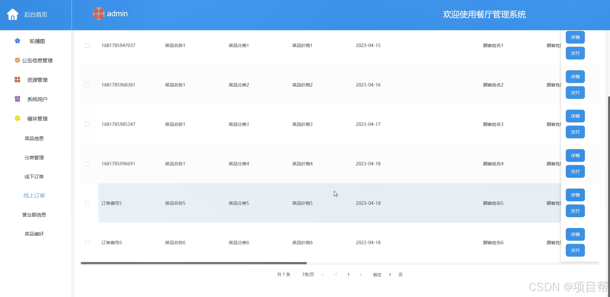
Task: Click 详情 button for 顾客姓名3 row
Action: (x=575, y=116)
